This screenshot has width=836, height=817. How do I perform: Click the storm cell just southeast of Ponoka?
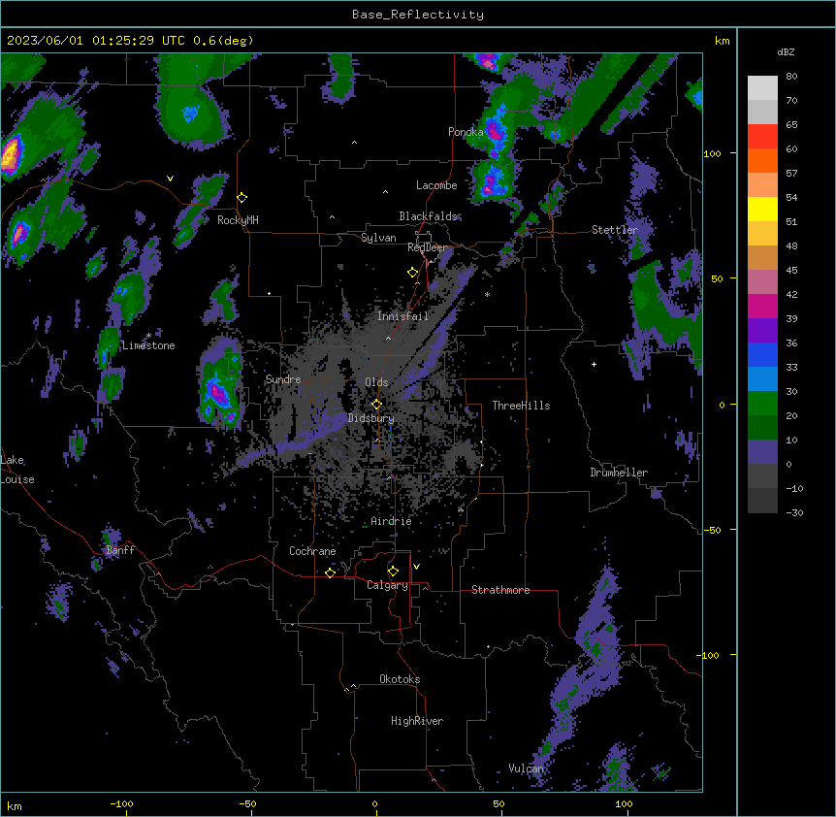494,131
